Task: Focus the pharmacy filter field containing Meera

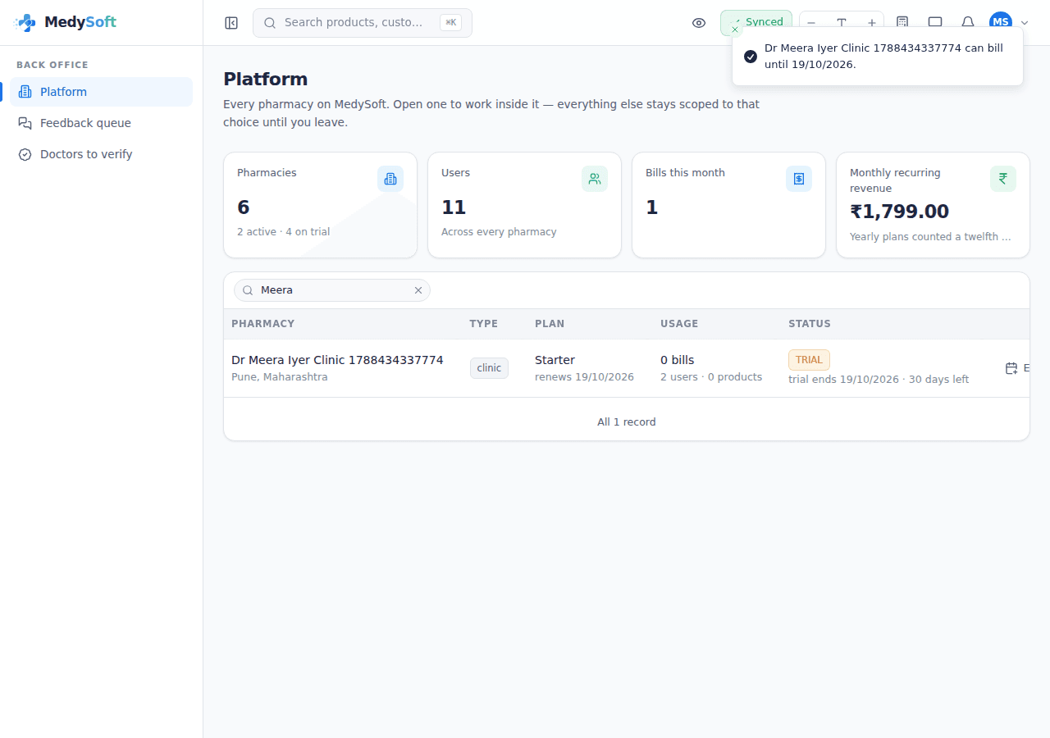Action: pos(332,290)
